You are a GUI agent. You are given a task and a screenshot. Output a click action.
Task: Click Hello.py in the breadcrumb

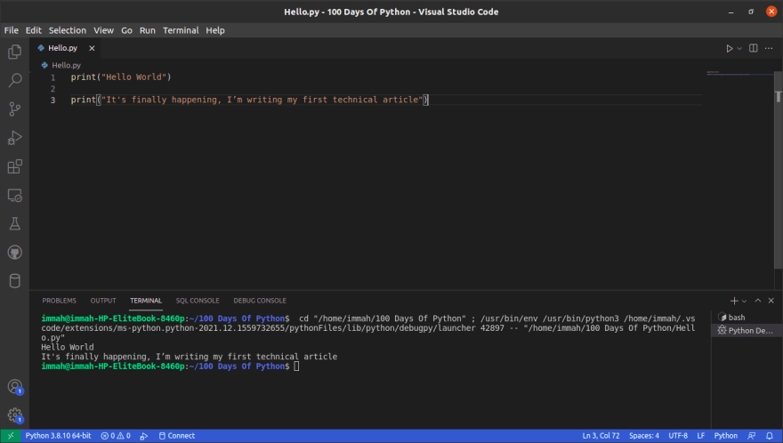click(x=66, y=65)
